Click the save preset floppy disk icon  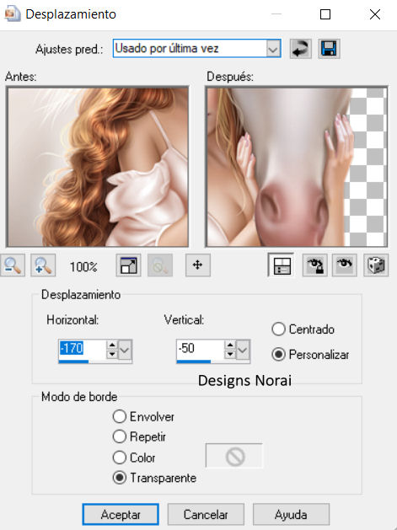(329, 49)
